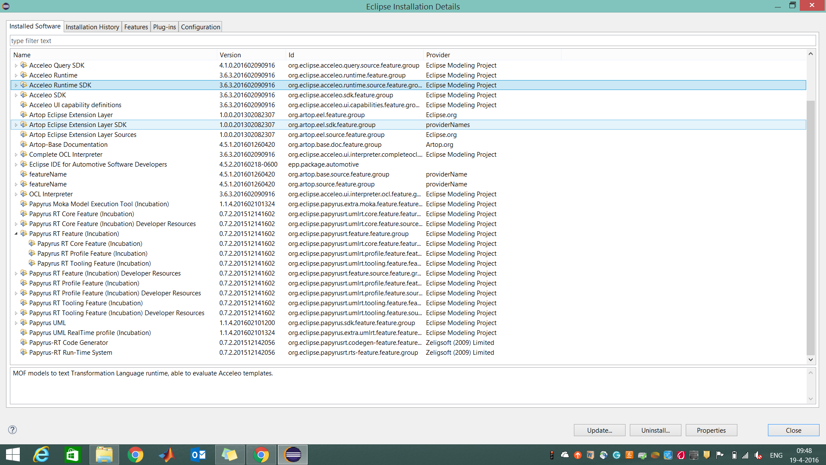This screenshot has width=826, height=465.
Task: Expand the Acceleo Runtime SDK node
Action: (16, 85)
